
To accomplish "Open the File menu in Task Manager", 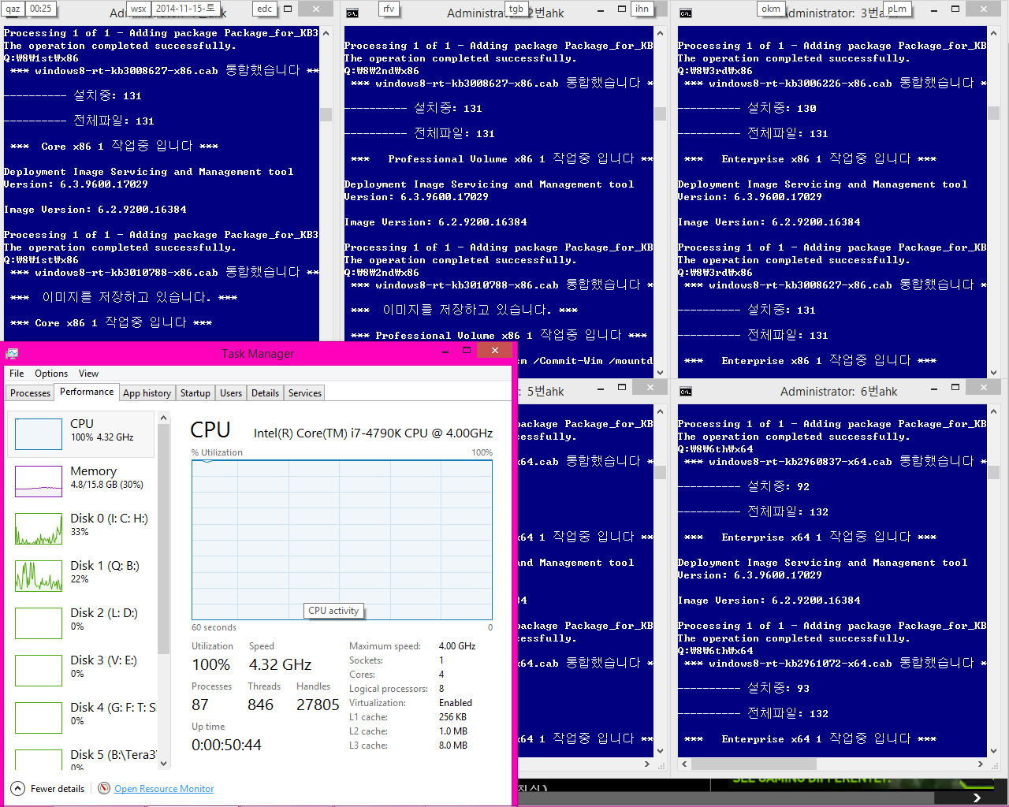I will (x=17, y=374).
